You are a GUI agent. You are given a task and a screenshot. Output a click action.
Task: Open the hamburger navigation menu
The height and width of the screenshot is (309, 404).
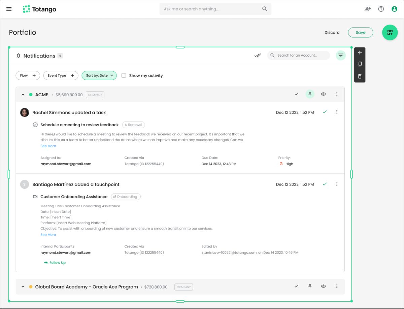point(9,9)
